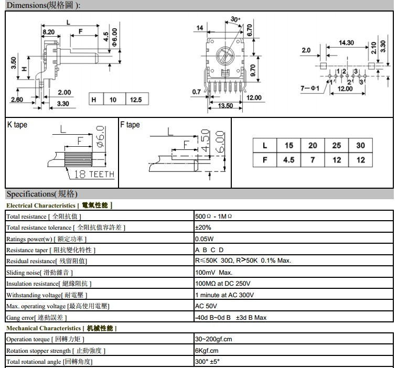Click the 'Insulation resistance' label

pos(49,284)
